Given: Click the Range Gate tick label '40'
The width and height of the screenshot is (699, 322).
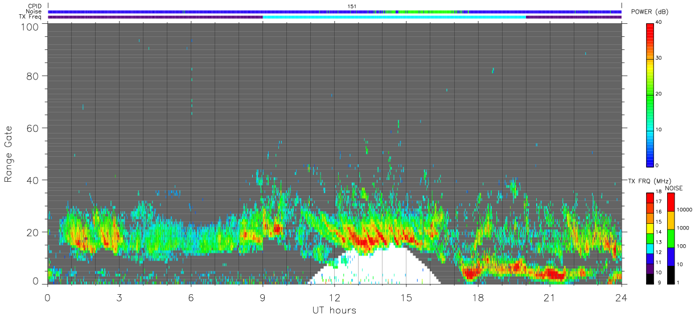Looking at the screenshot, I should click(32, 180).
